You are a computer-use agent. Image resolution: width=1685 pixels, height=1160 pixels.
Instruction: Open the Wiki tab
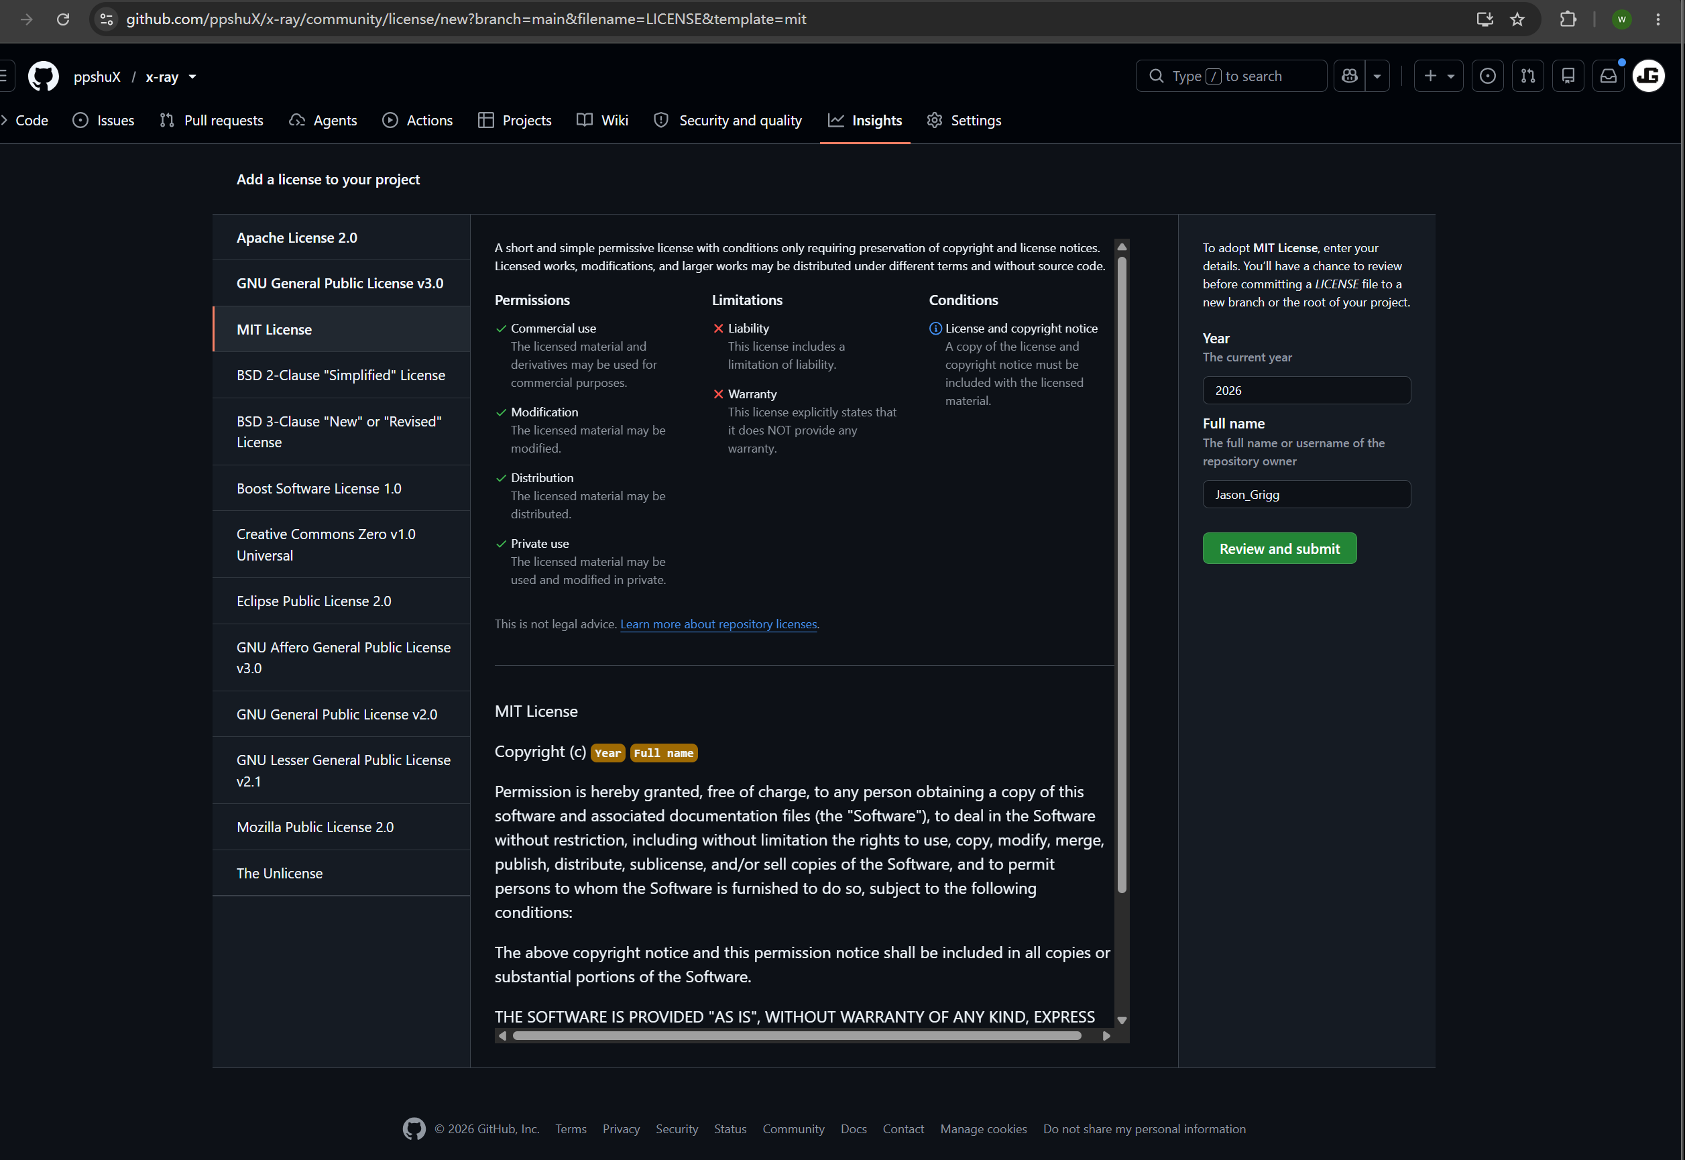[x=602, y=121]
